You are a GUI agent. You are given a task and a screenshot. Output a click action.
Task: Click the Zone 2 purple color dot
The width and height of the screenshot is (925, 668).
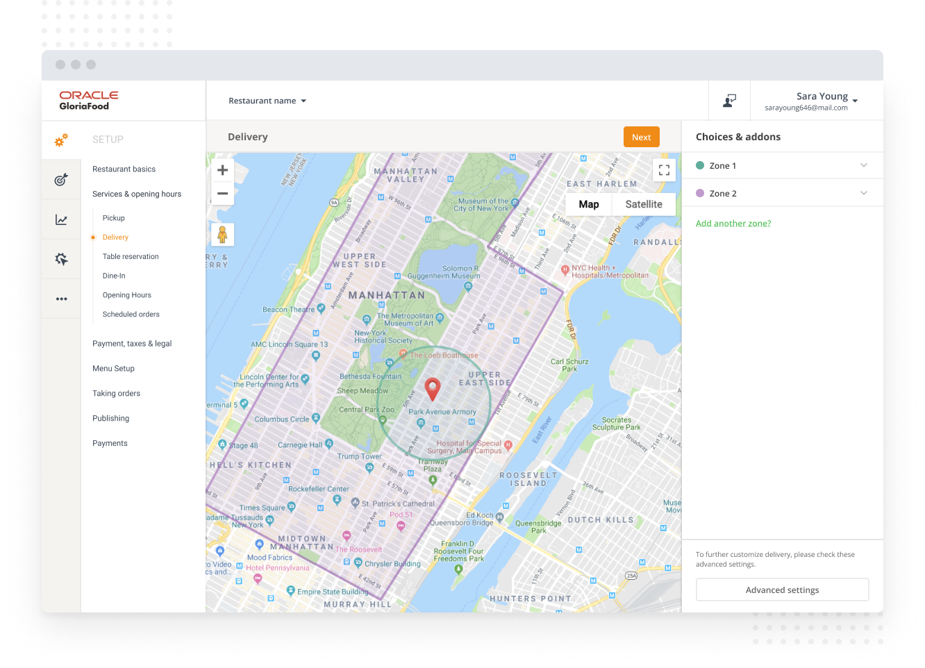(x=700, y=193)
